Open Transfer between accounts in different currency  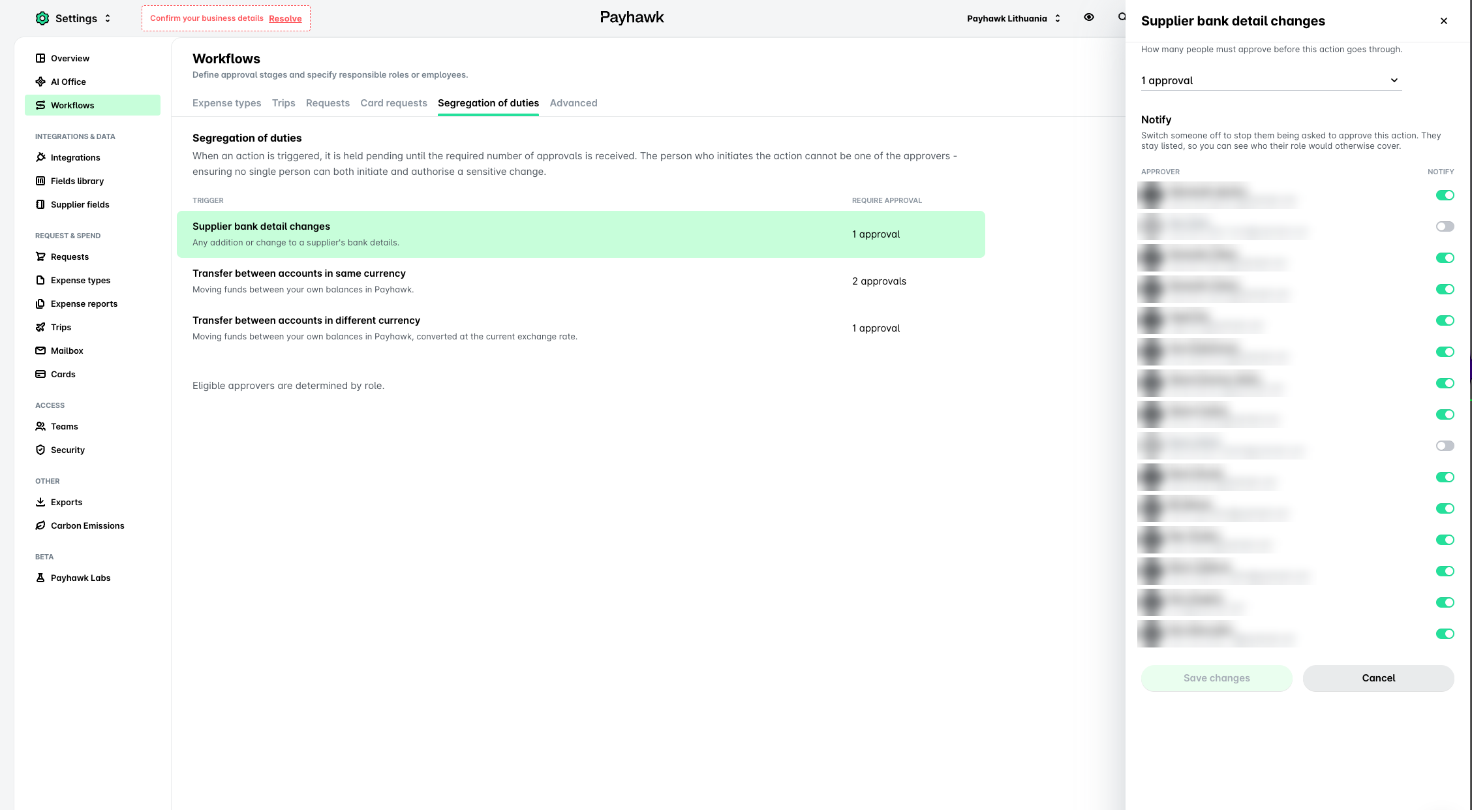[581, 328]
